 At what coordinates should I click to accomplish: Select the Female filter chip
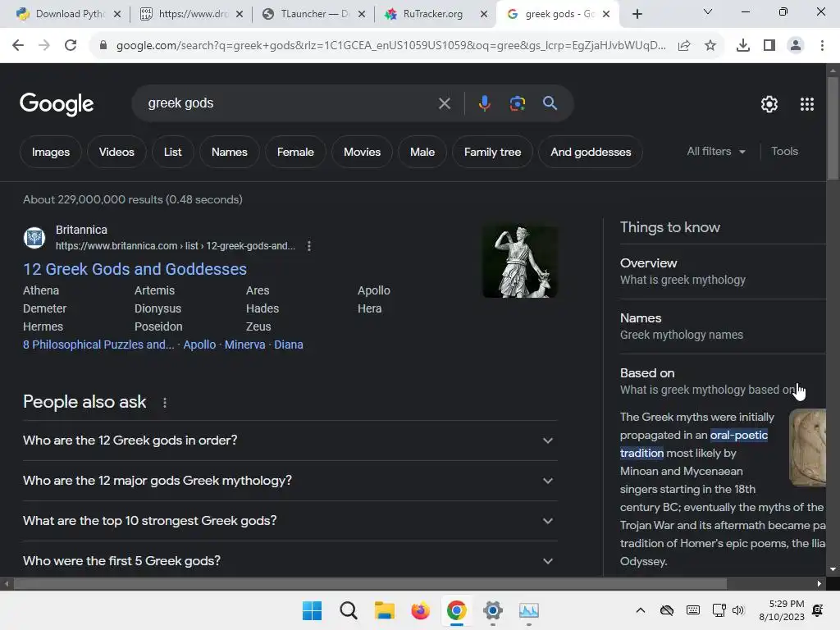[295, 152]
